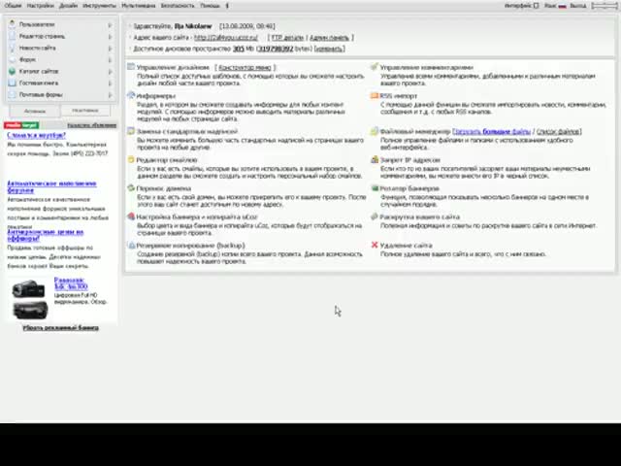This screenshot has height=466, width=621.
Task: Click the FTP детали link
Action: (x=287, y=37)
